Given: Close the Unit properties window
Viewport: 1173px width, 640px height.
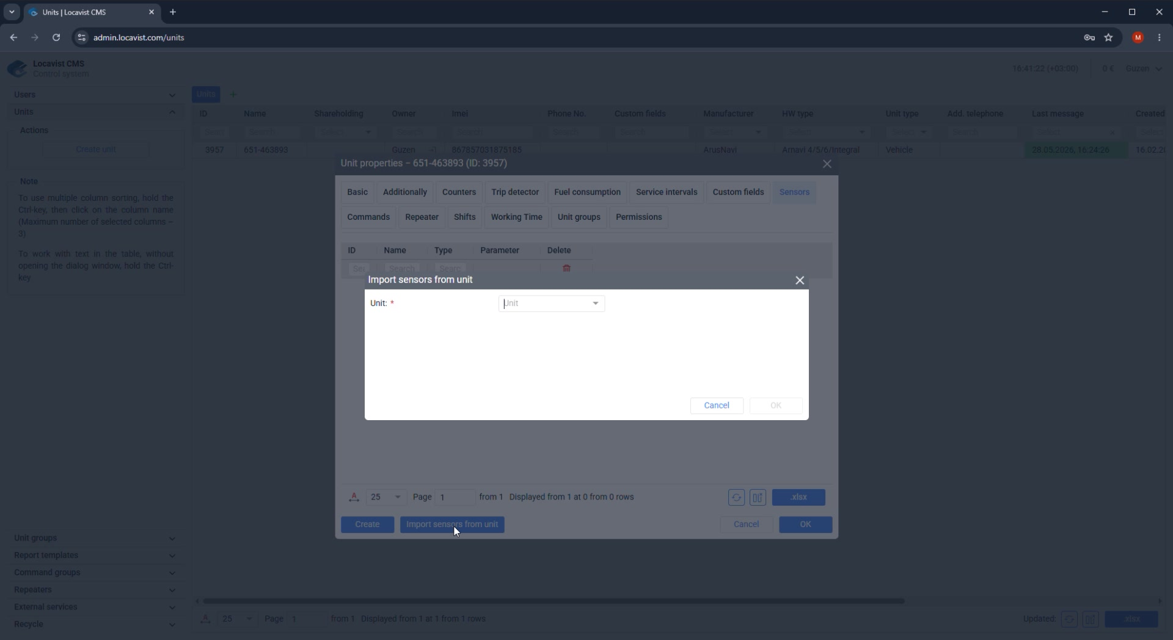Looking at the screenshot, I should pyautogui.click(x=827, y=164).
